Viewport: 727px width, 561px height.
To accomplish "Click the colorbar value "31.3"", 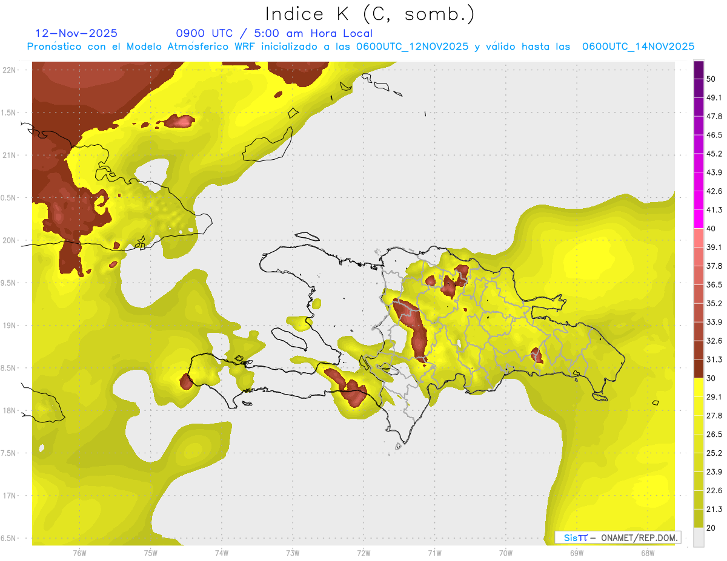I will click(x=714, y=359).
